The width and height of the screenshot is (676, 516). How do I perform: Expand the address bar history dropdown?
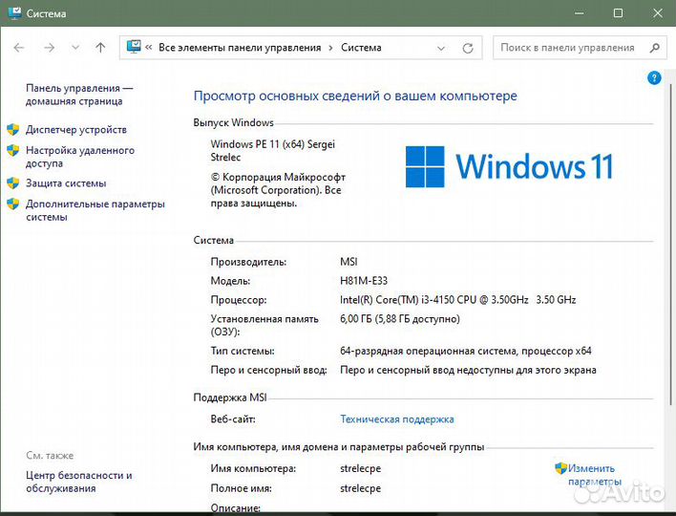[x=441, y=48]
